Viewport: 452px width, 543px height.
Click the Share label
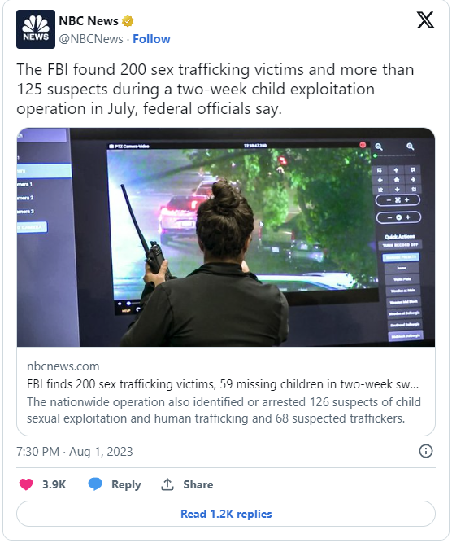pos(198,484)
